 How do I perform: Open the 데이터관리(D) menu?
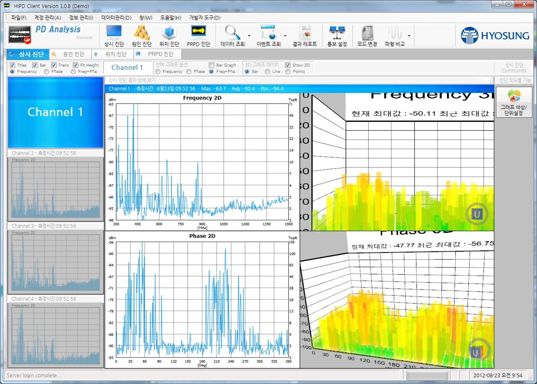click(116, 18)
